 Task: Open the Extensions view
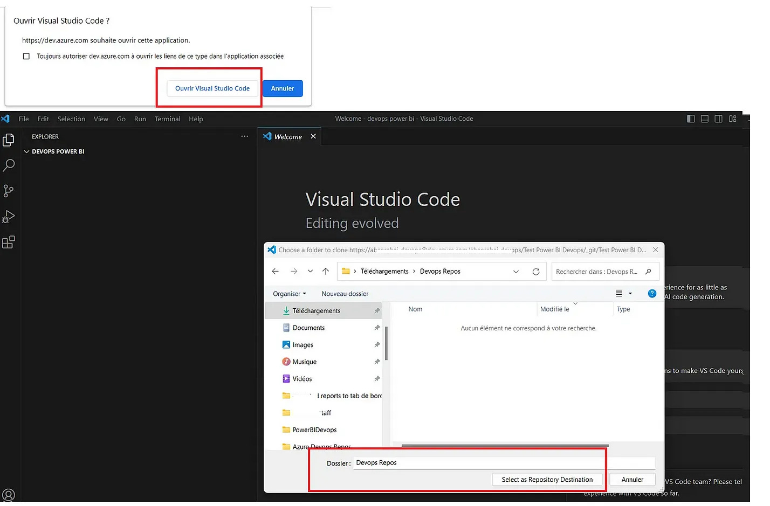click(9, 242)
